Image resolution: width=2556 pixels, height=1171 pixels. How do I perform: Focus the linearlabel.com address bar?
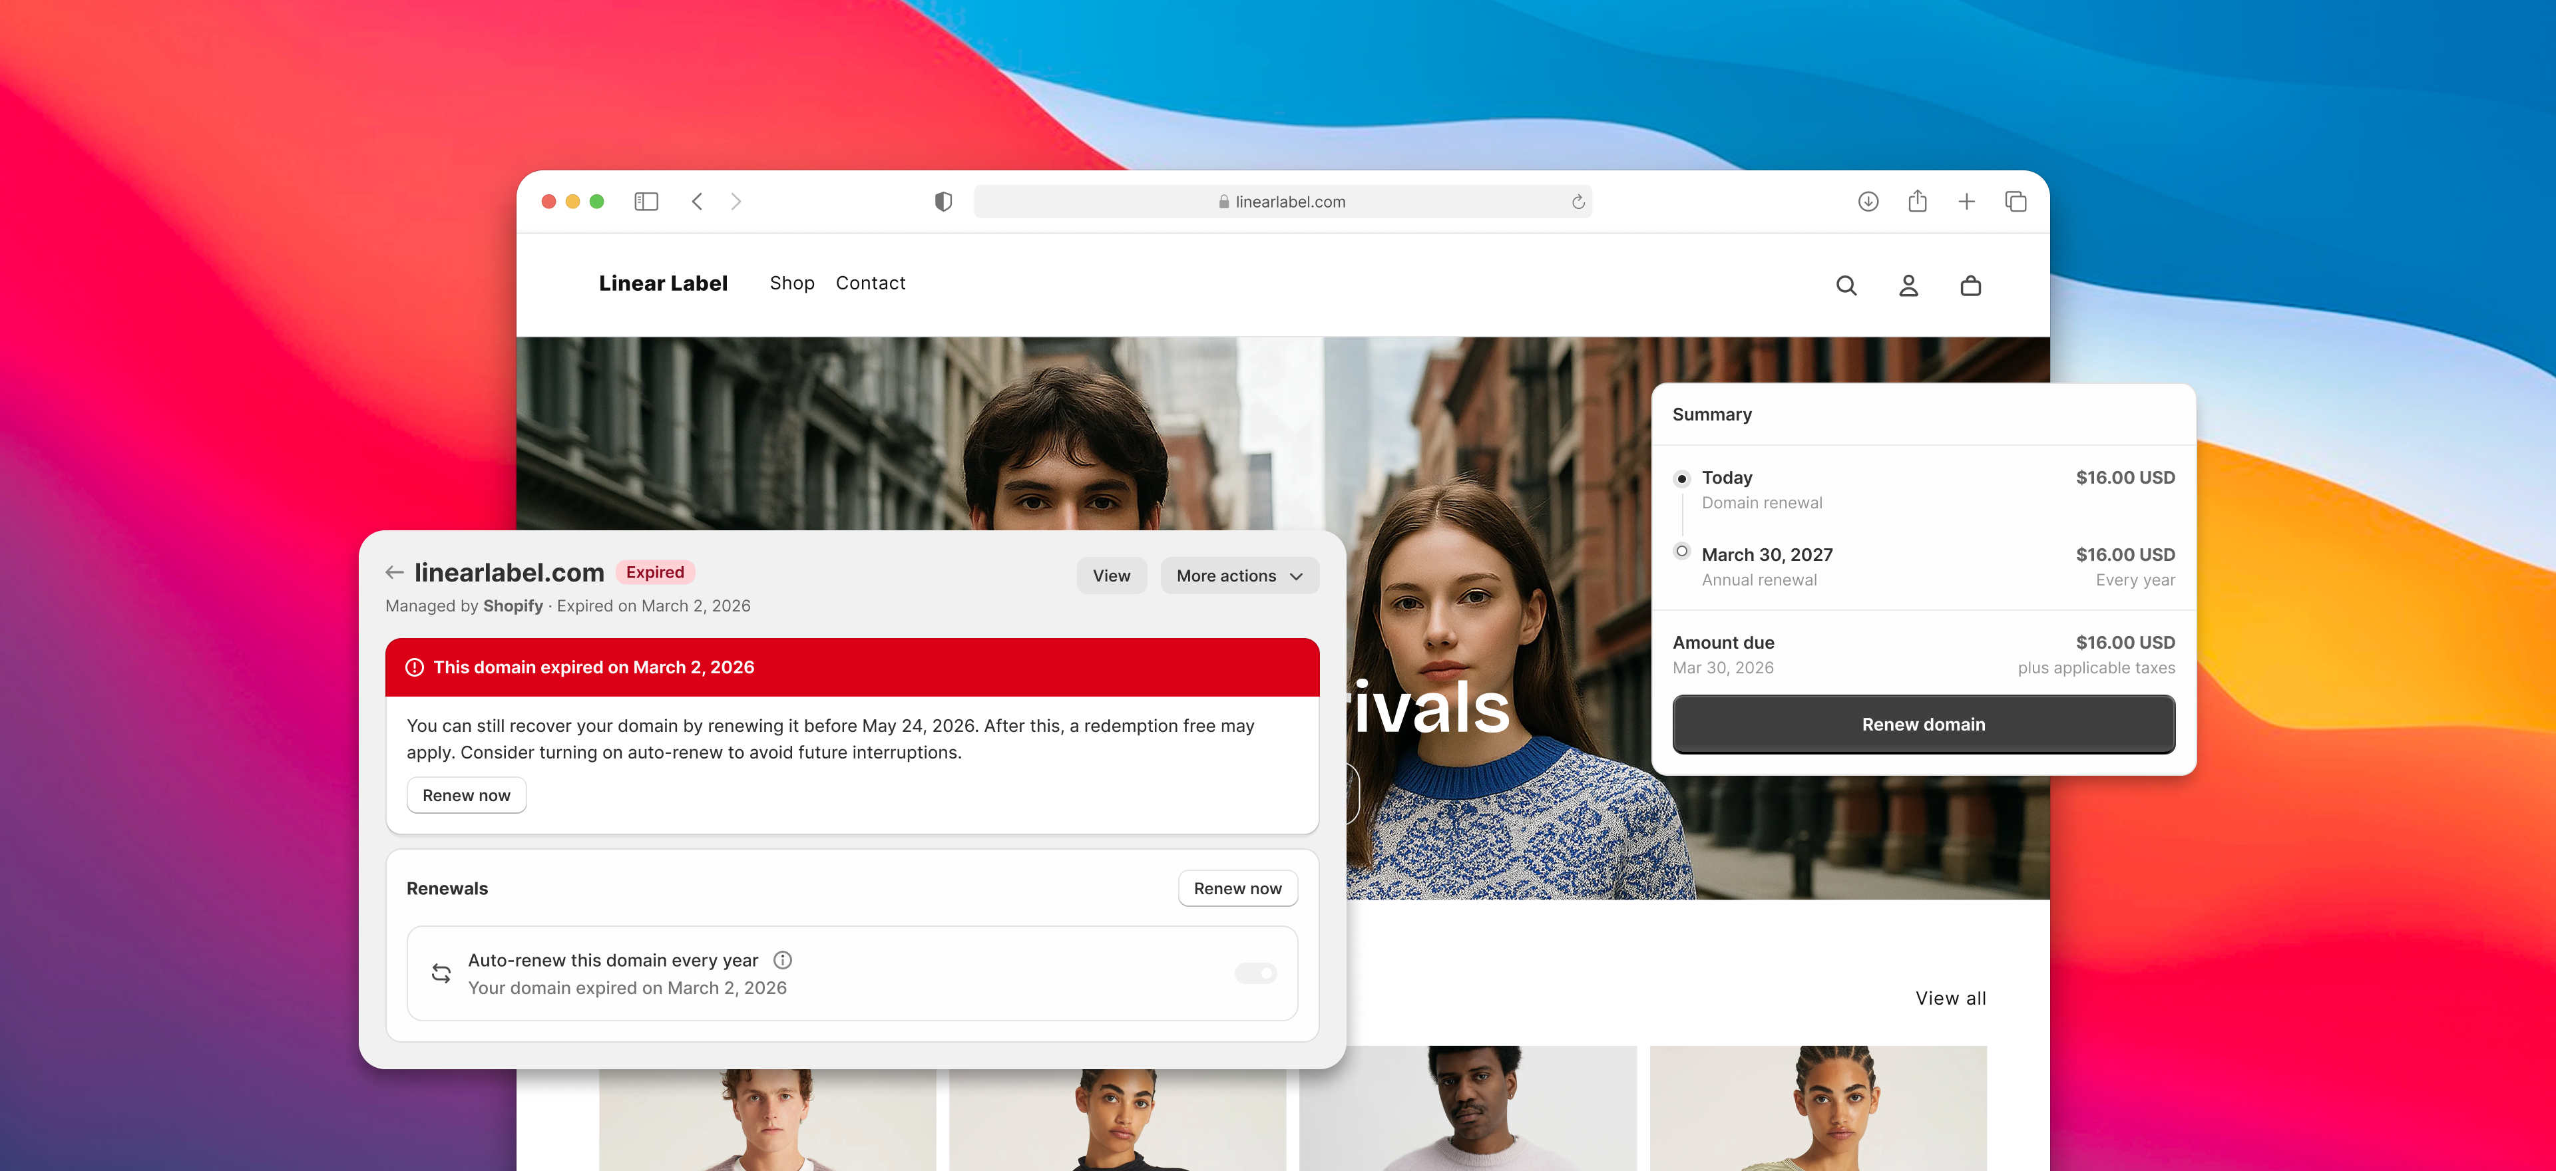click(x=1283, y=202)
